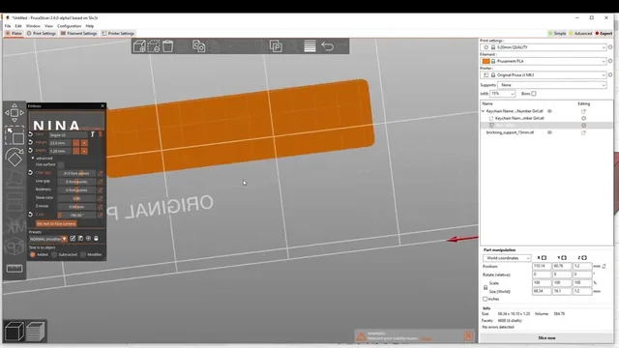This screenshot has width=619, height=348.
Task: Collapse the advanced section in Emboss
Action: 33,158
